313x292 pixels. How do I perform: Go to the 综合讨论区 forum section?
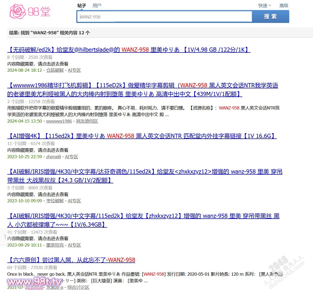[x=78, y=287]
